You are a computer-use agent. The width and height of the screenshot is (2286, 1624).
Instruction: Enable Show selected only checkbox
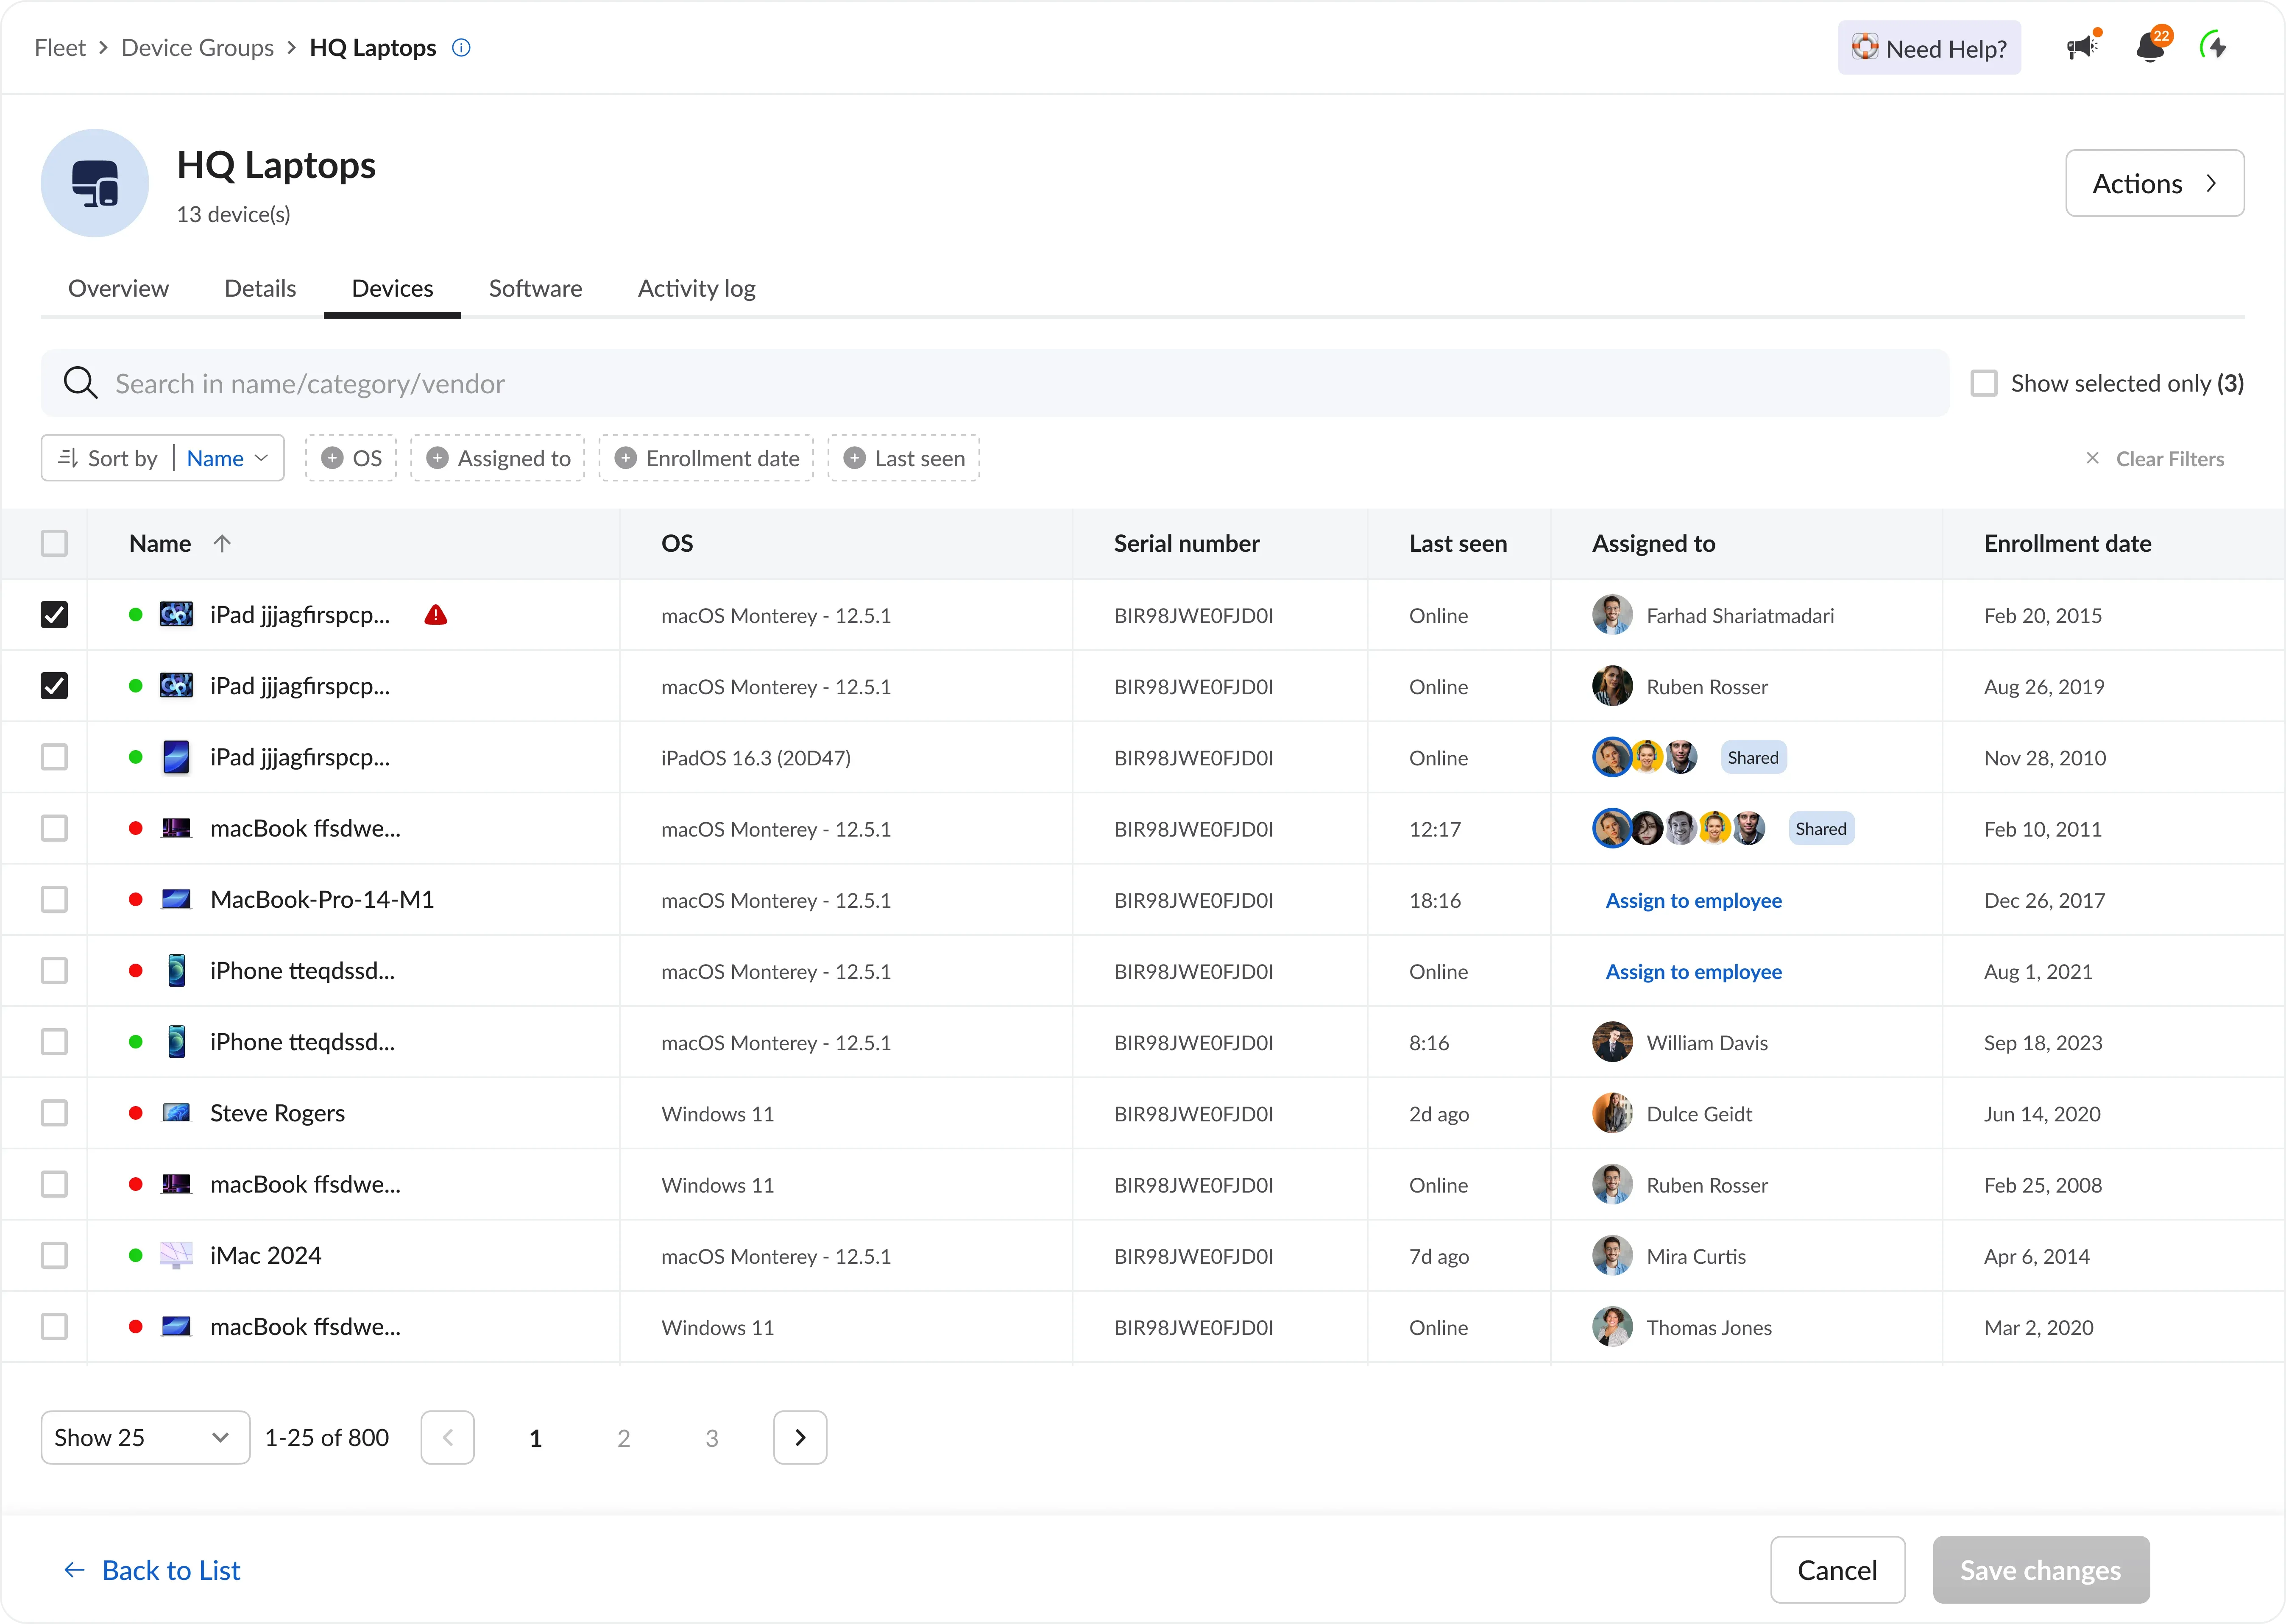pyautogui.click(x=1984, y=383)
